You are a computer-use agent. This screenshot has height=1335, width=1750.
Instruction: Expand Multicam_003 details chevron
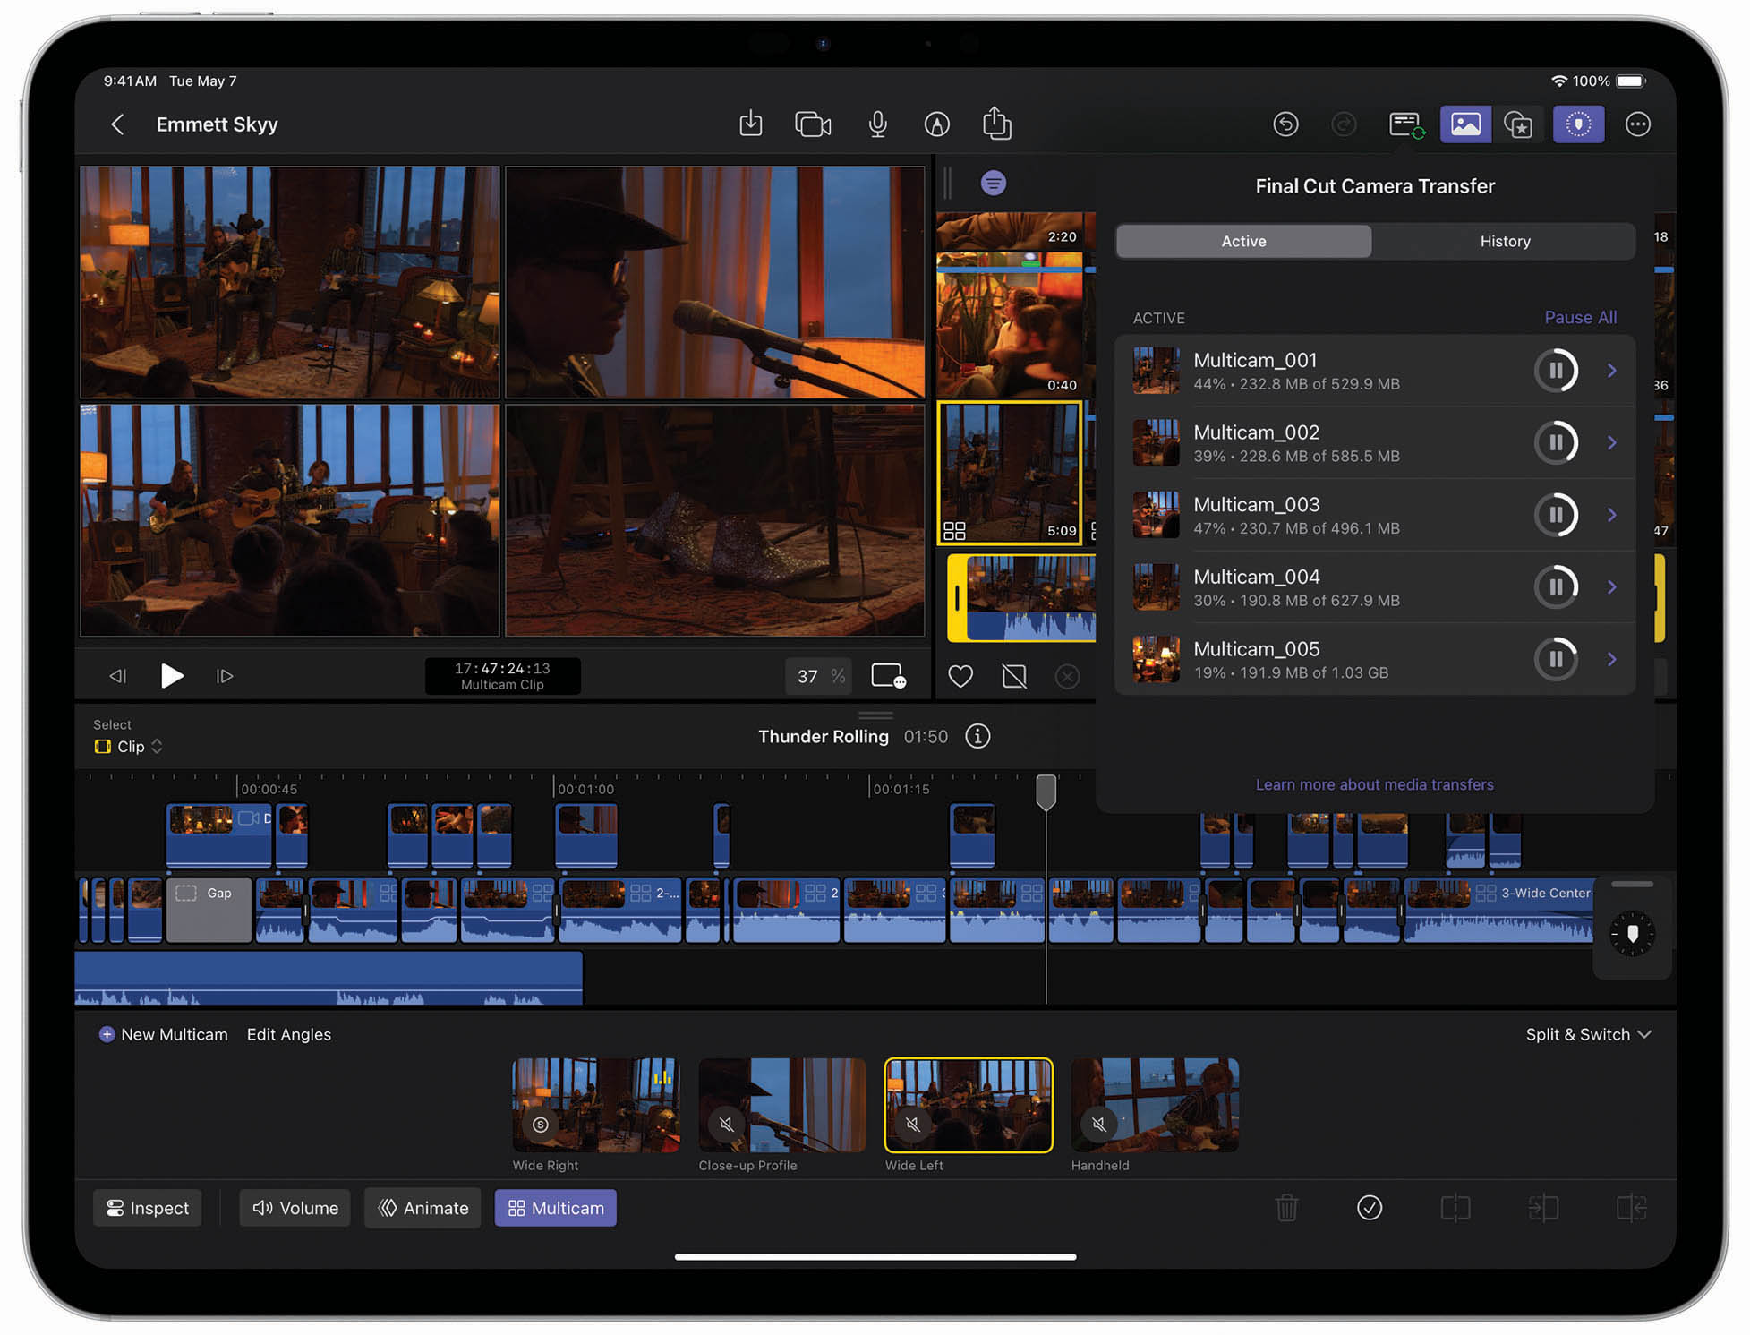pos(1611,515)
